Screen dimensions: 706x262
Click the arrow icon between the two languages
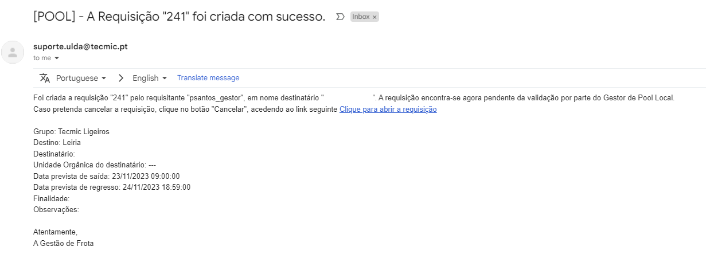120,78
